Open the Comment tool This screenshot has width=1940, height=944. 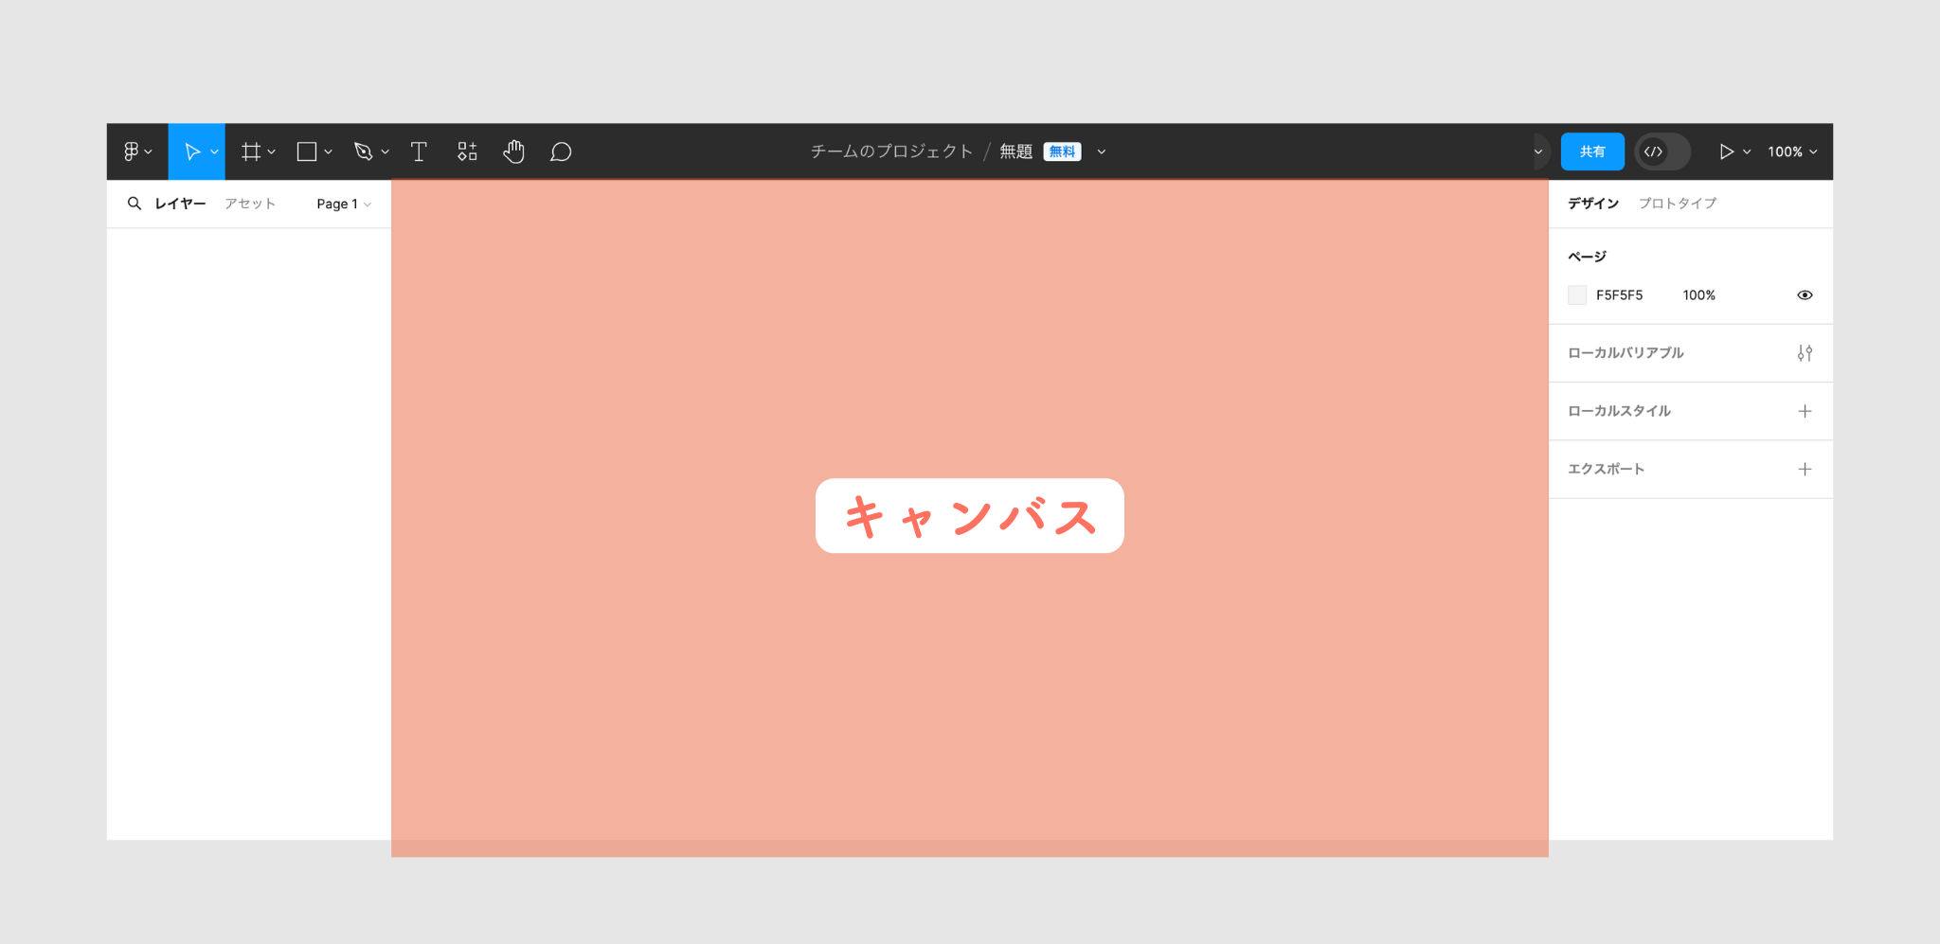[x=561, y=151]
